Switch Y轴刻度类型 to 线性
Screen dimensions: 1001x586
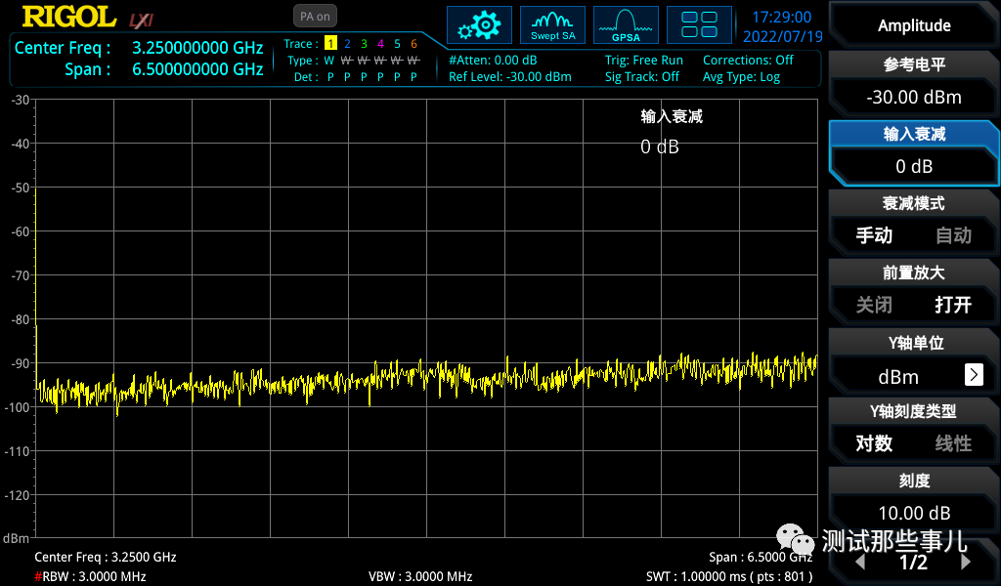[x=953, y=443]
